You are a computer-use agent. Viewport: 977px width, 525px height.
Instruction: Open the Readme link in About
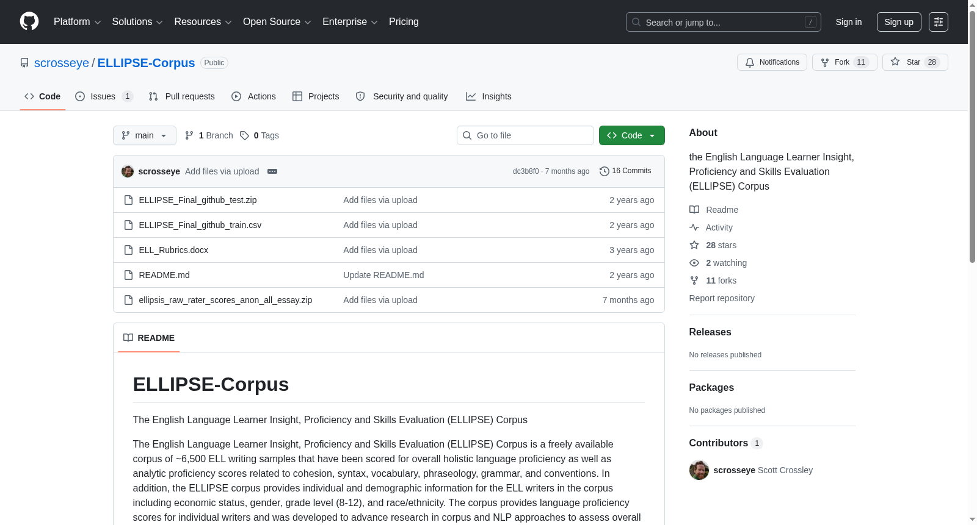[x=714, y=210]
